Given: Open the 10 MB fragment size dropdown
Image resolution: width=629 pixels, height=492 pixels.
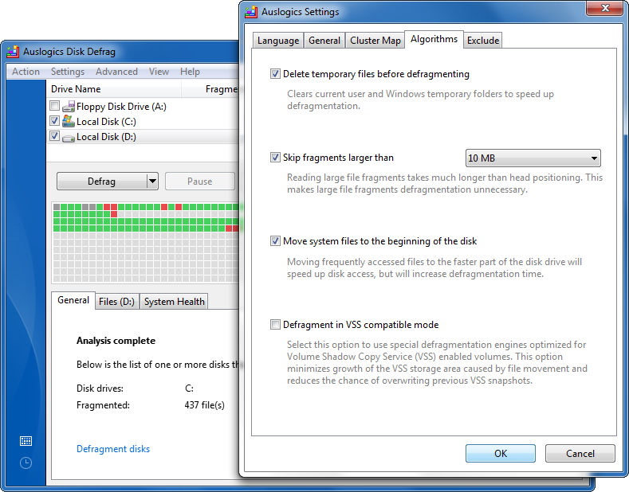Looking at the screenshot, I should tap(533, 158).
